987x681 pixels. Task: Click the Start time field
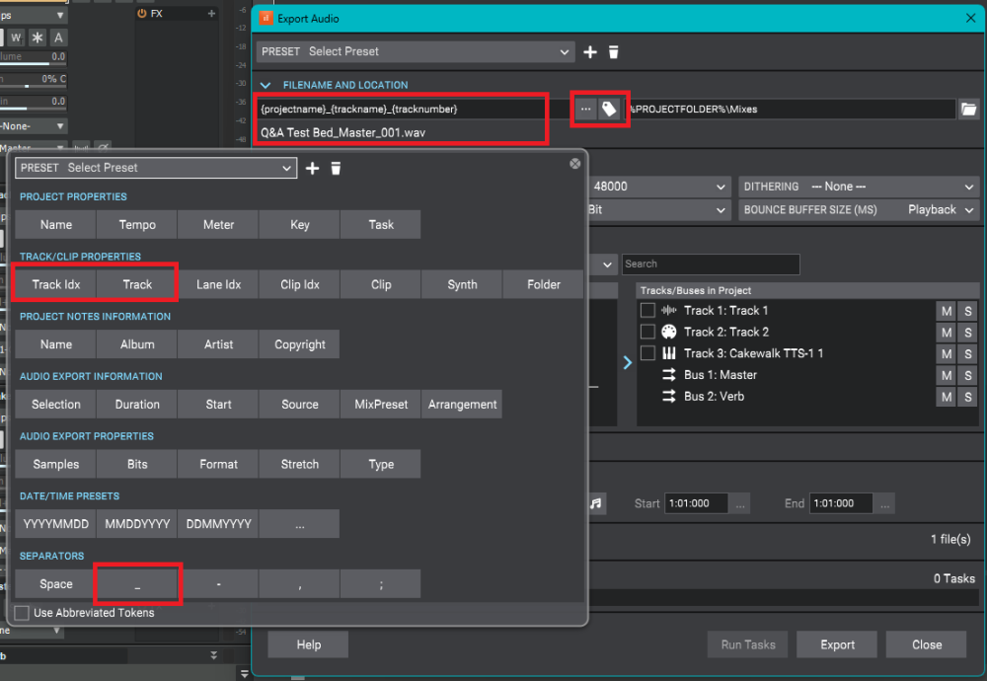click(696, 503)
